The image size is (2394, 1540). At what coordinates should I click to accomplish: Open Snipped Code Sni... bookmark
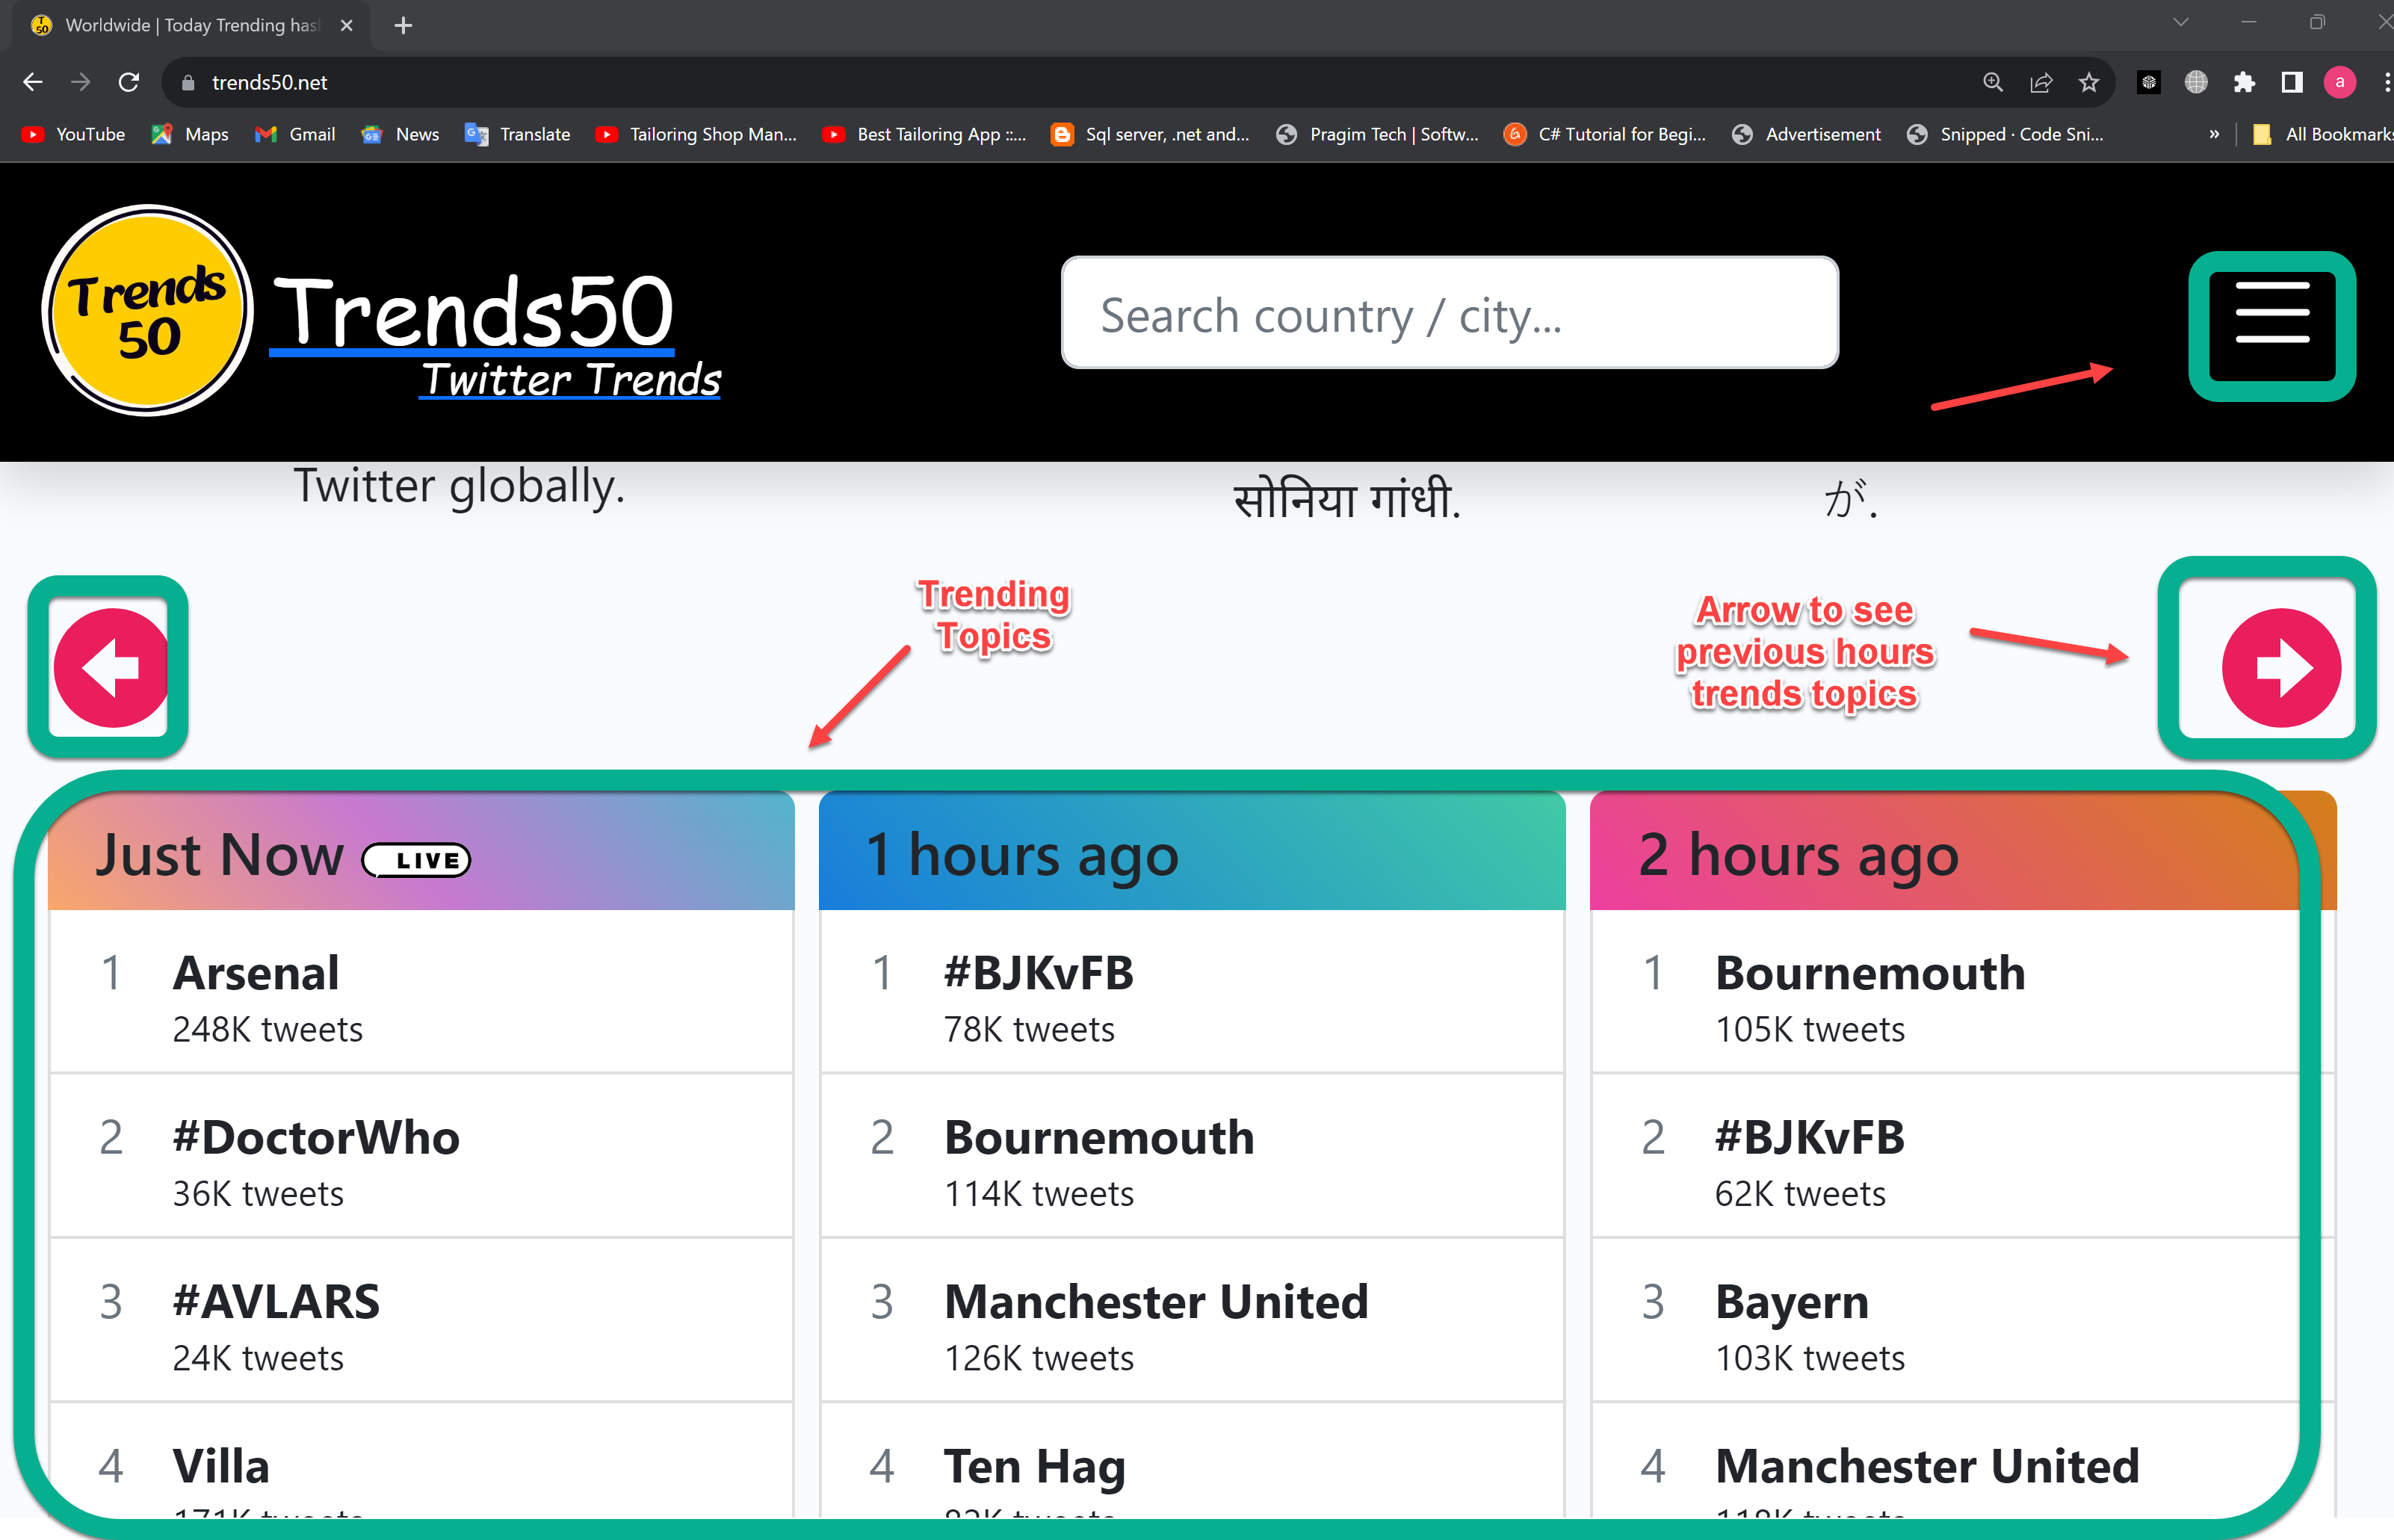point(2005,134)
